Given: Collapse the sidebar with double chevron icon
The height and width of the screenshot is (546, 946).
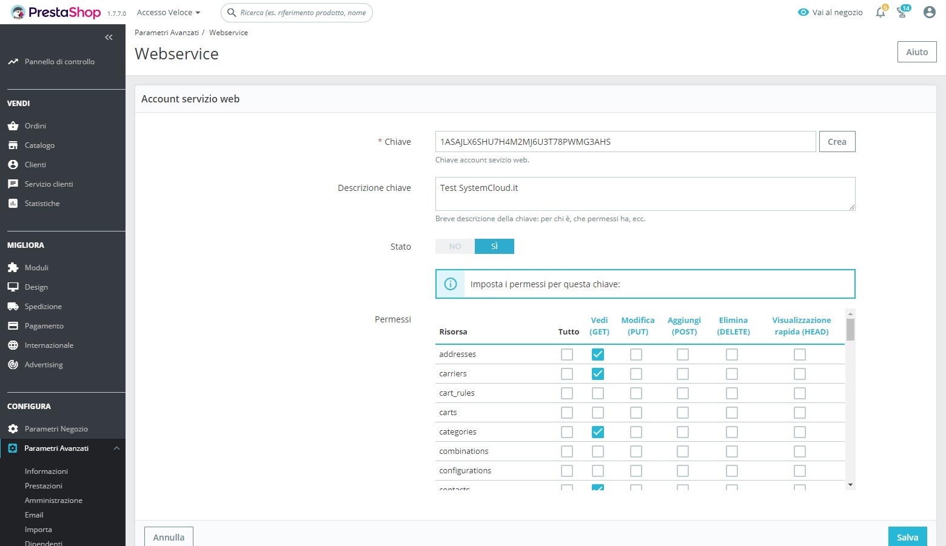Looking at the screenshot, I should [109, 38].
